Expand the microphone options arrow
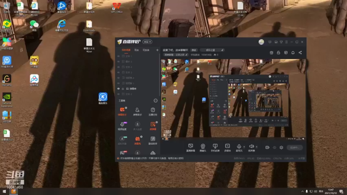The image size is (347, 195). [244, 146]
